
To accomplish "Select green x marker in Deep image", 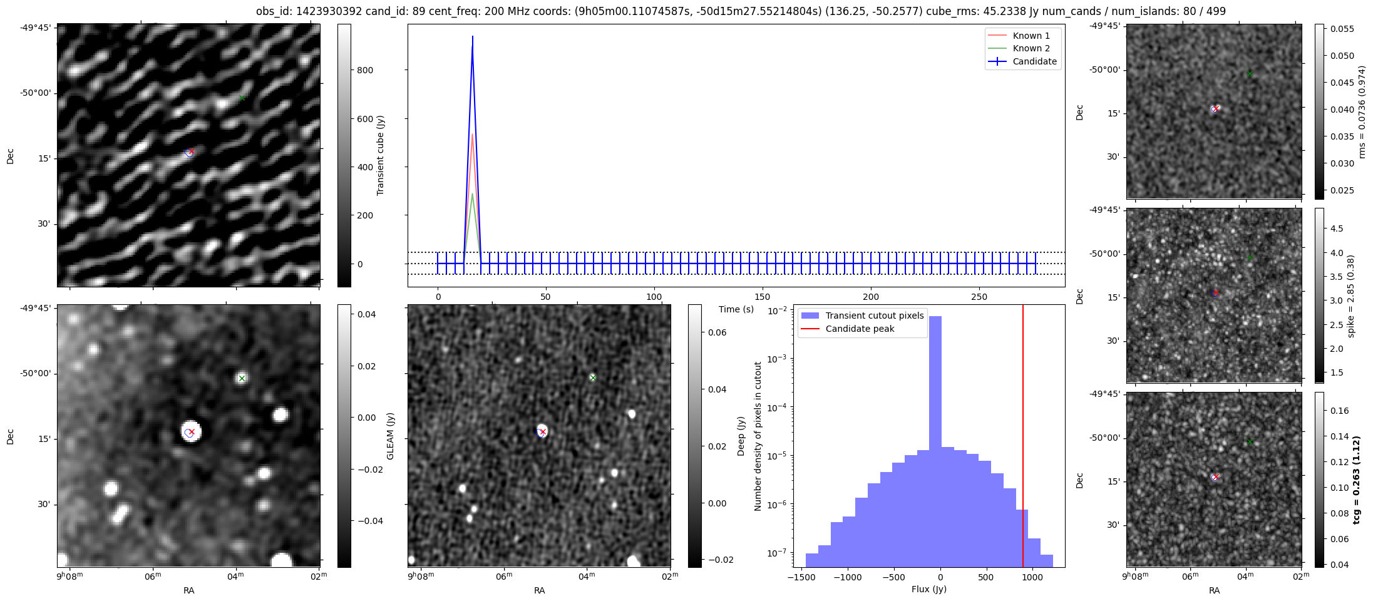I will (x=592, y=378).
